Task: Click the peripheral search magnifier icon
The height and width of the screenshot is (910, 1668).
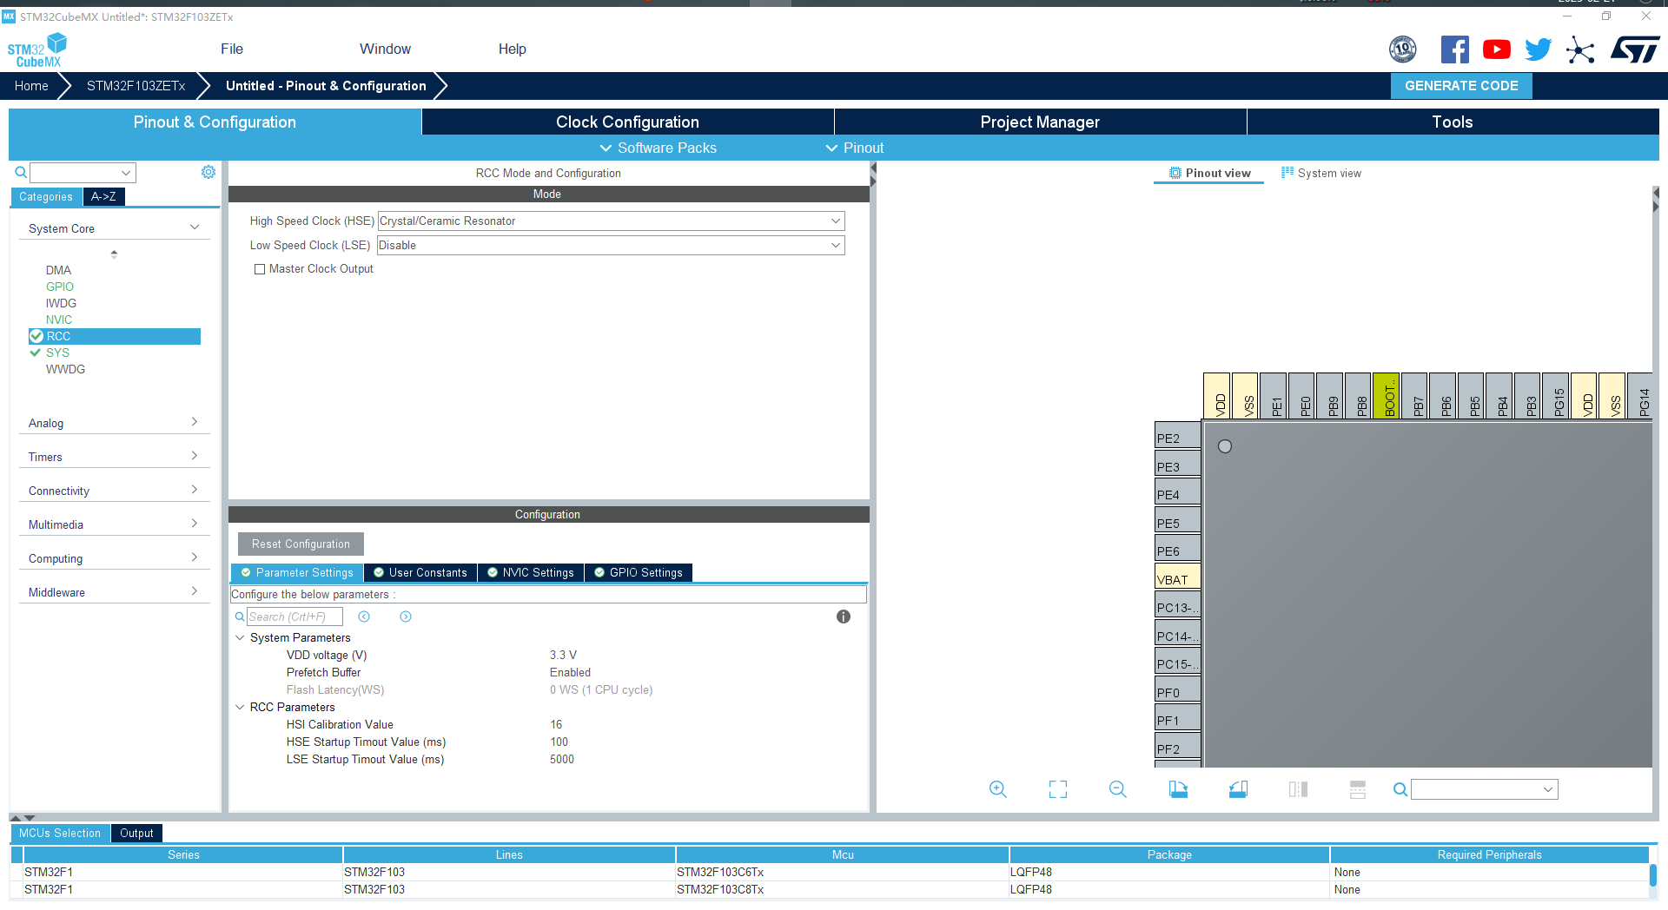Action: click(x=21, y=172)
